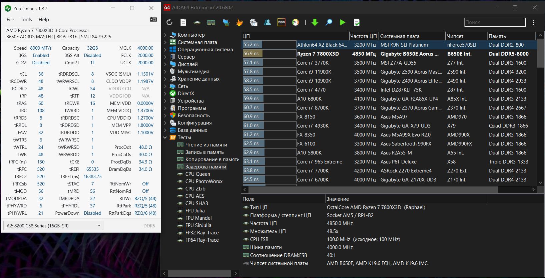Select База данных in the tree

(x=192, y=130)
